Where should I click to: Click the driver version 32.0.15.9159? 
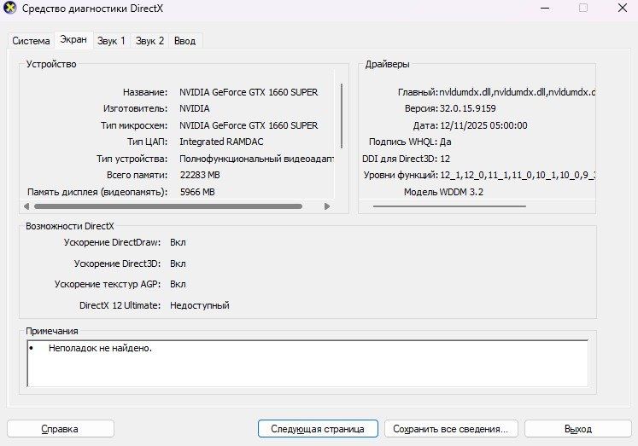(x=467, y=108)
